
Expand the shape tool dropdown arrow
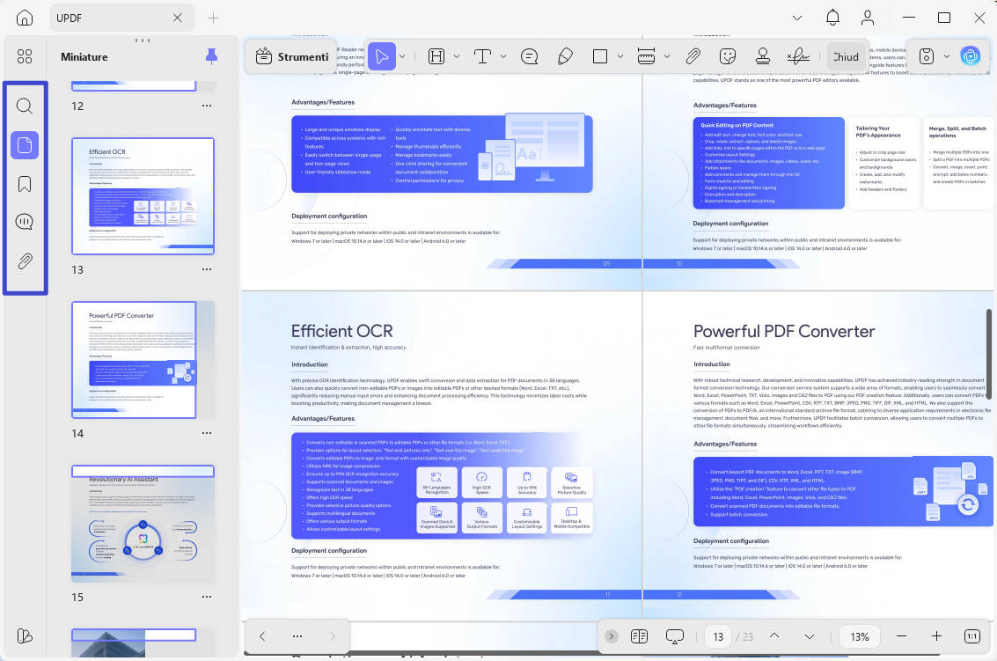click(620, 56)
